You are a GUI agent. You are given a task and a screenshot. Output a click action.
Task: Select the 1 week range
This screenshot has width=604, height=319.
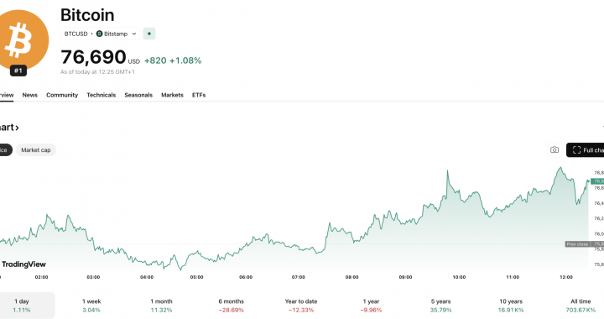(91, 306)
